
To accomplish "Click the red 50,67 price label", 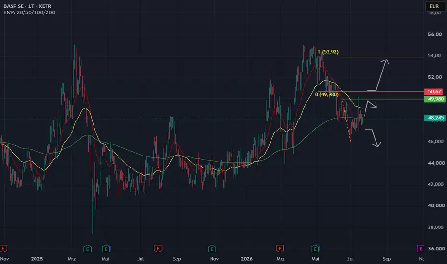I will pyautogui.click(x=434, y=92).
